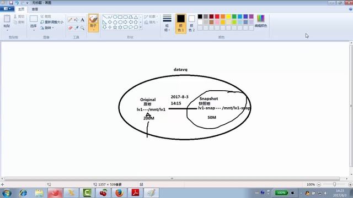Expand the shapes gallery more arrow
Viewport: 353px width, 198px height.
pyautogui.click(x=141, y=28)
